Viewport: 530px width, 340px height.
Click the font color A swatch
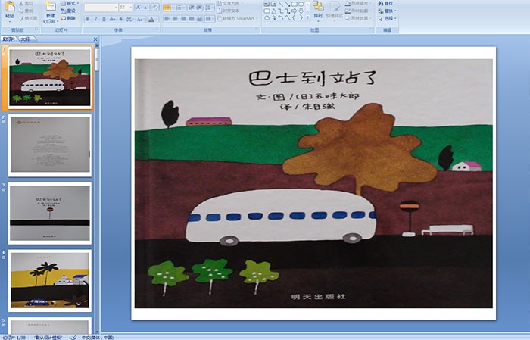click(151, 19)
